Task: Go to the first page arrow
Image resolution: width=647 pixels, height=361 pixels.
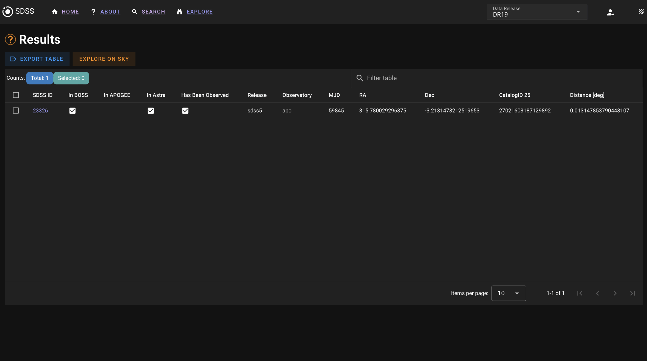Action: pos(580,293)
